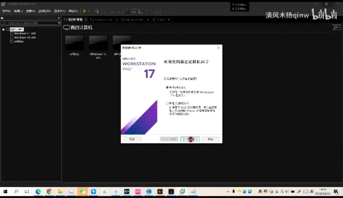Image resolution: width=343 pixels, height=198 pixels.
Task: Open the notification center icon
Action: (x=336, y=192)
